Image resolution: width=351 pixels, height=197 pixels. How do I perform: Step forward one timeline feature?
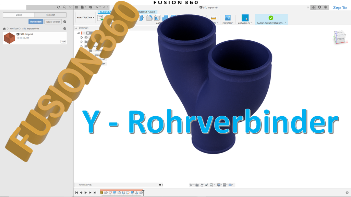coord(90,193)
